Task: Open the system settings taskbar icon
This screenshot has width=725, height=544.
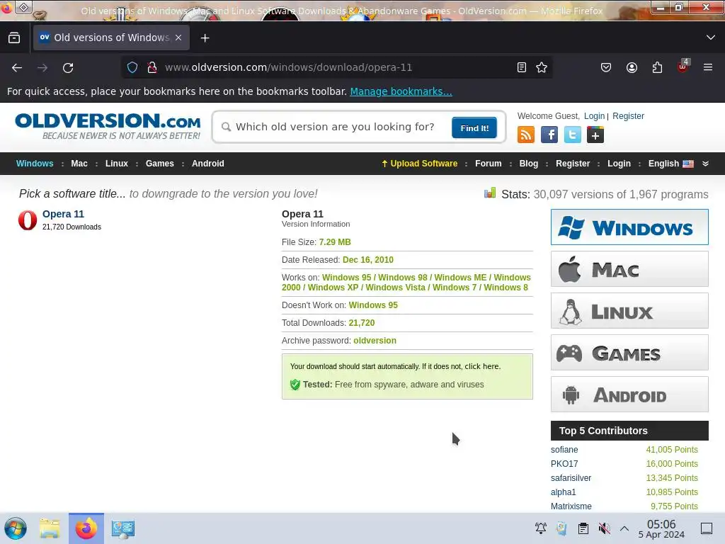Action: [123, 528]
